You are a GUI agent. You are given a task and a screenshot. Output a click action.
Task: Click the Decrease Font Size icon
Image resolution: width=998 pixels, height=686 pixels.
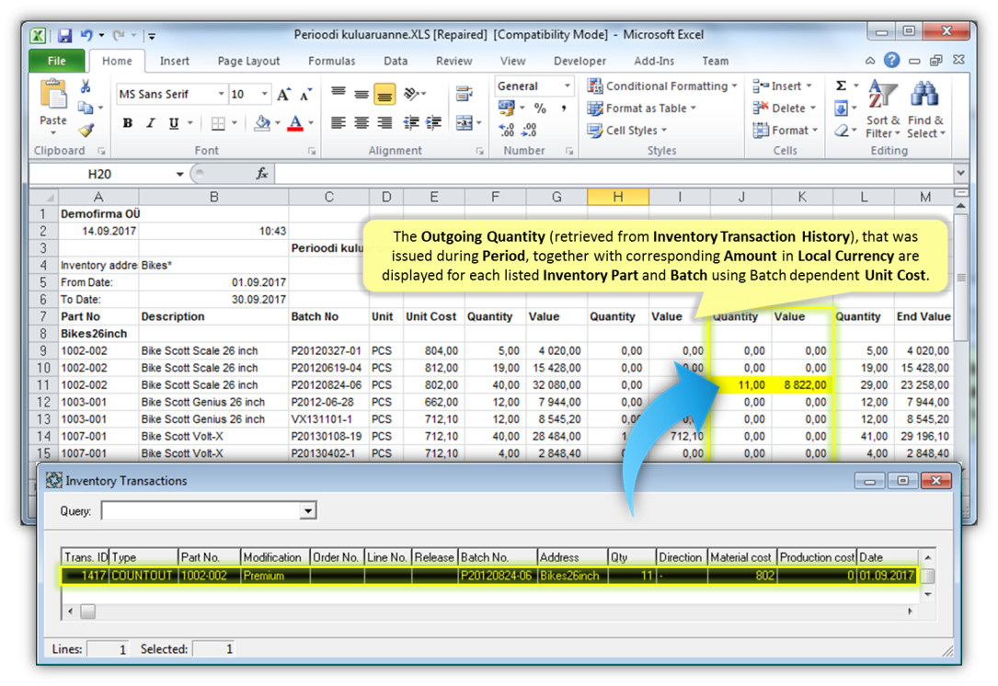click(306, 95)
